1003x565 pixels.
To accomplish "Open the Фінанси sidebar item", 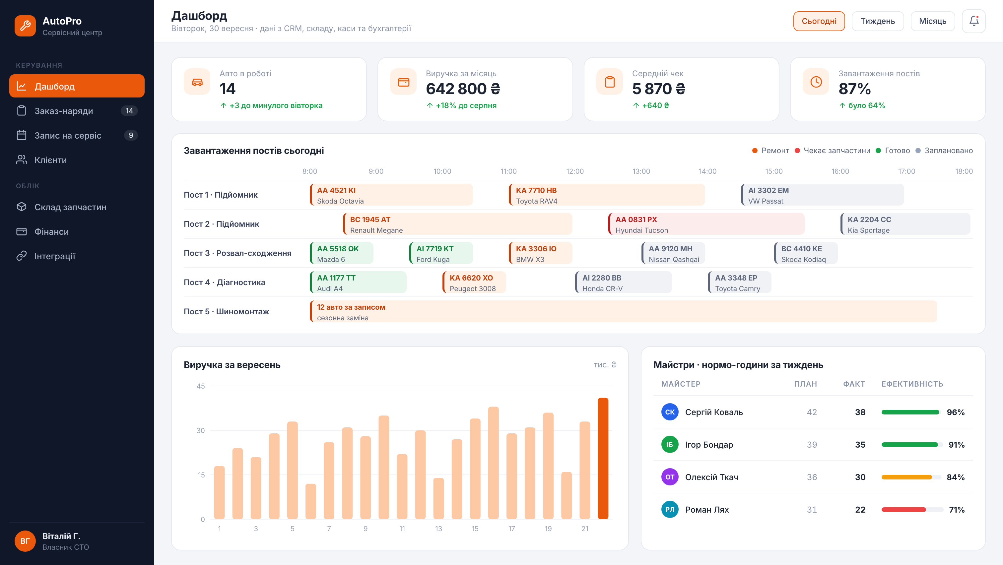I will [77, 231].
